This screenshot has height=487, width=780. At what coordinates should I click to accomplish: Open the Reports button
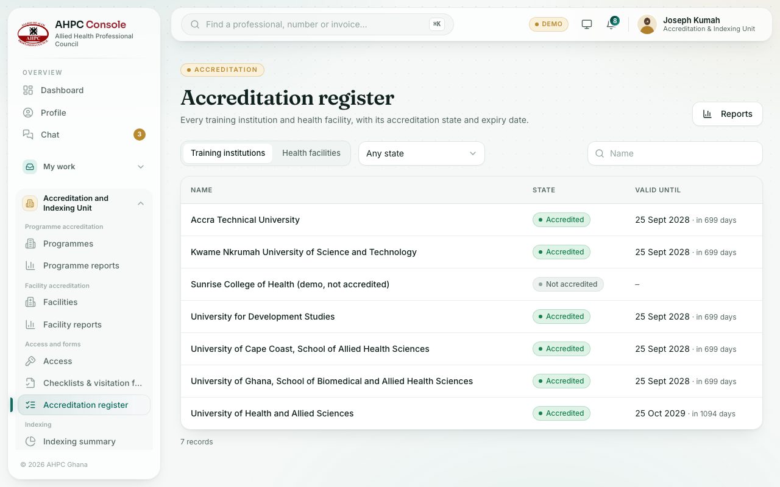(x=728, y=114)
